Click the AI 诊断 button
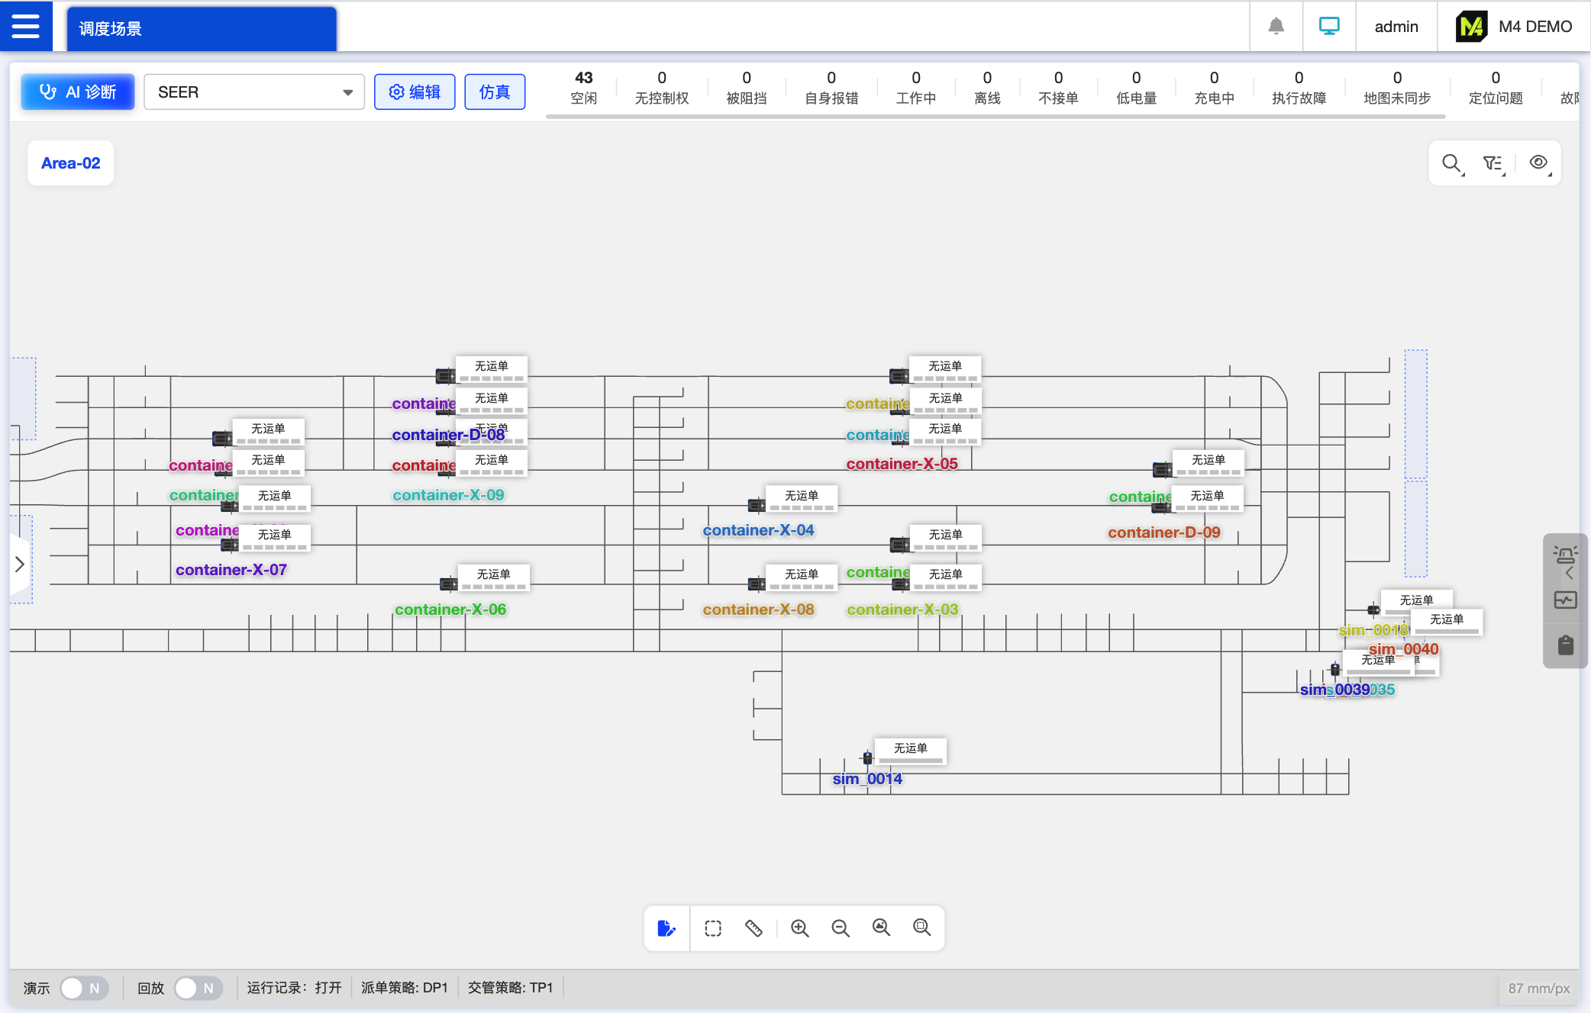The height and width of the screenshot is (1013, 1591). pyautogui.click(x=78, y=92)
